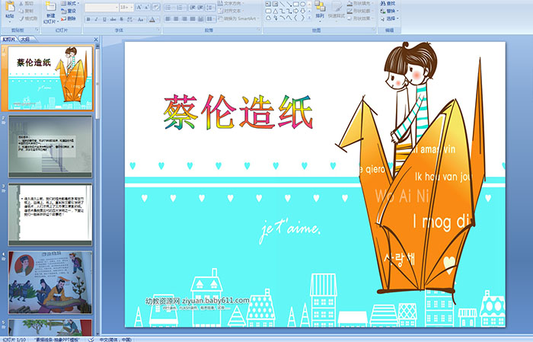Open the font name combo box
This screenshot has width=533, height=342.
(101, 7)
